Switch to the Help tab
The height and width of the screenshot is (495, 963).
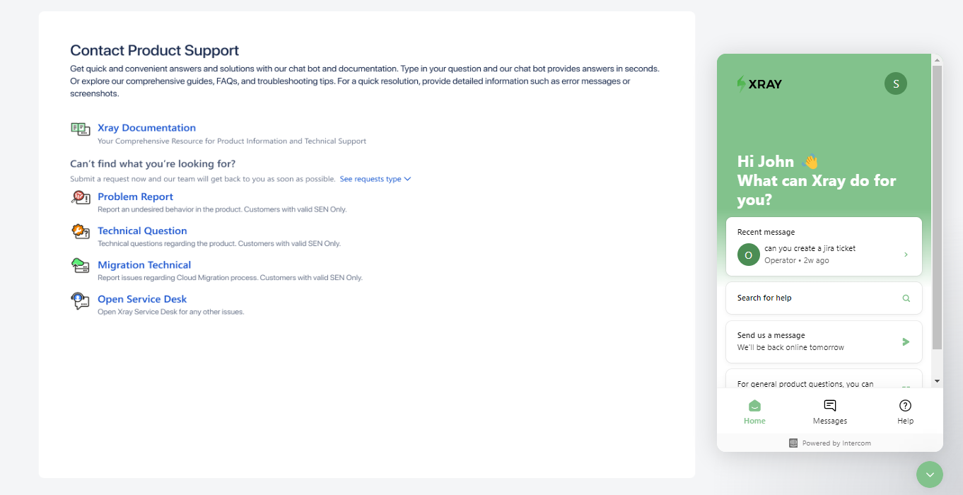click(x=905, y=412)
